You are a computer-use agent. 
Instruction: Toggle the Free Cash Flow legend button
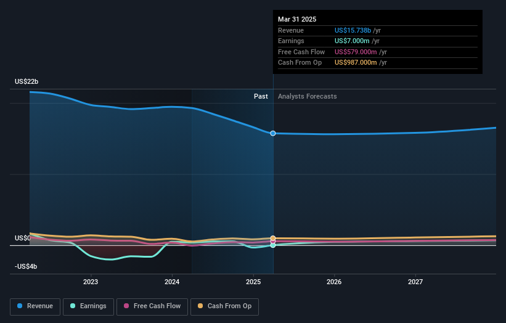(x=152, y=306)
